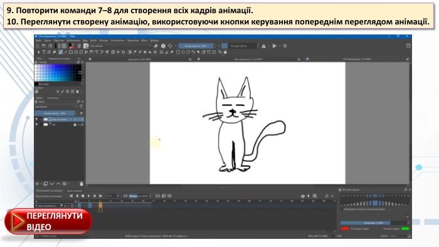The width and height of the screenshot is (439, 247).
Task: Open the Help menu in menu bar
Action: (x=154, y=41)
